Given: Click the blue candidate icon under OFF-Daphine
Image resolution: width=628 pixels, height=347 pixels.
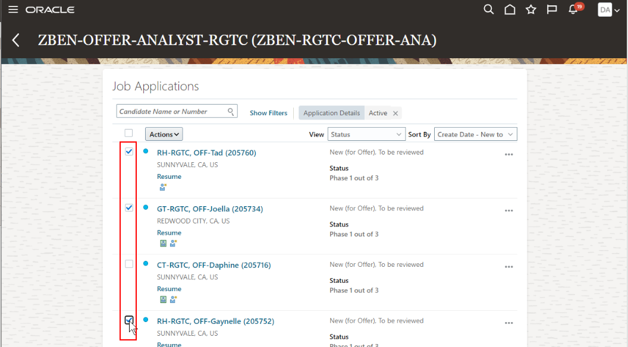Looking at the screenshot, I should pyautogui.click(x=174, y=299).
